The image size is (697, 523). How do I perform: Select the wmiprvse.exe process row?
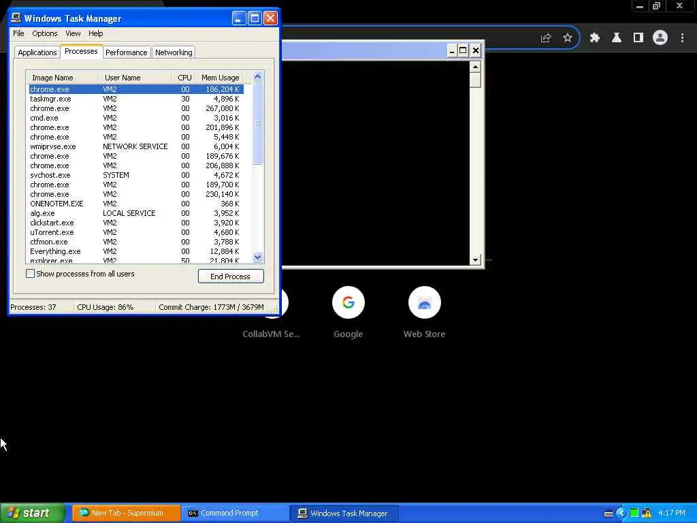(x=135, y=146)
